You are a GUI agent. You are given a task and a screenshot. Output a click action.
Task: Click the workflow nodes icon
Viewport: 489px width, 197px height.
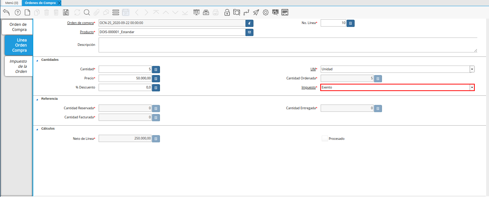pyautogui.click(x=247, y=12)
